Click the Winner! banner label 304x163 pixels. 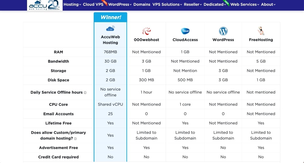coord(110,17)
